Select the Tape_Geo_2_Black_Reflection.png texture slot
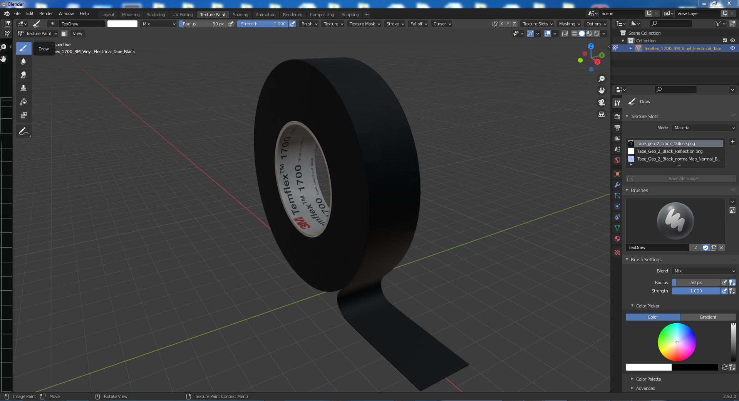The height and width of the screenshot is (401, 739). 675,151
